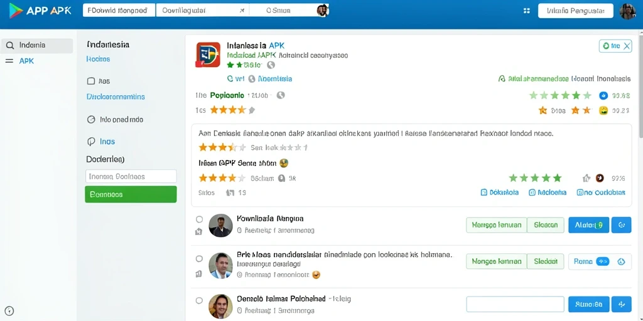Switch to the FDobwrid Honaned tab

coord(119,10)
